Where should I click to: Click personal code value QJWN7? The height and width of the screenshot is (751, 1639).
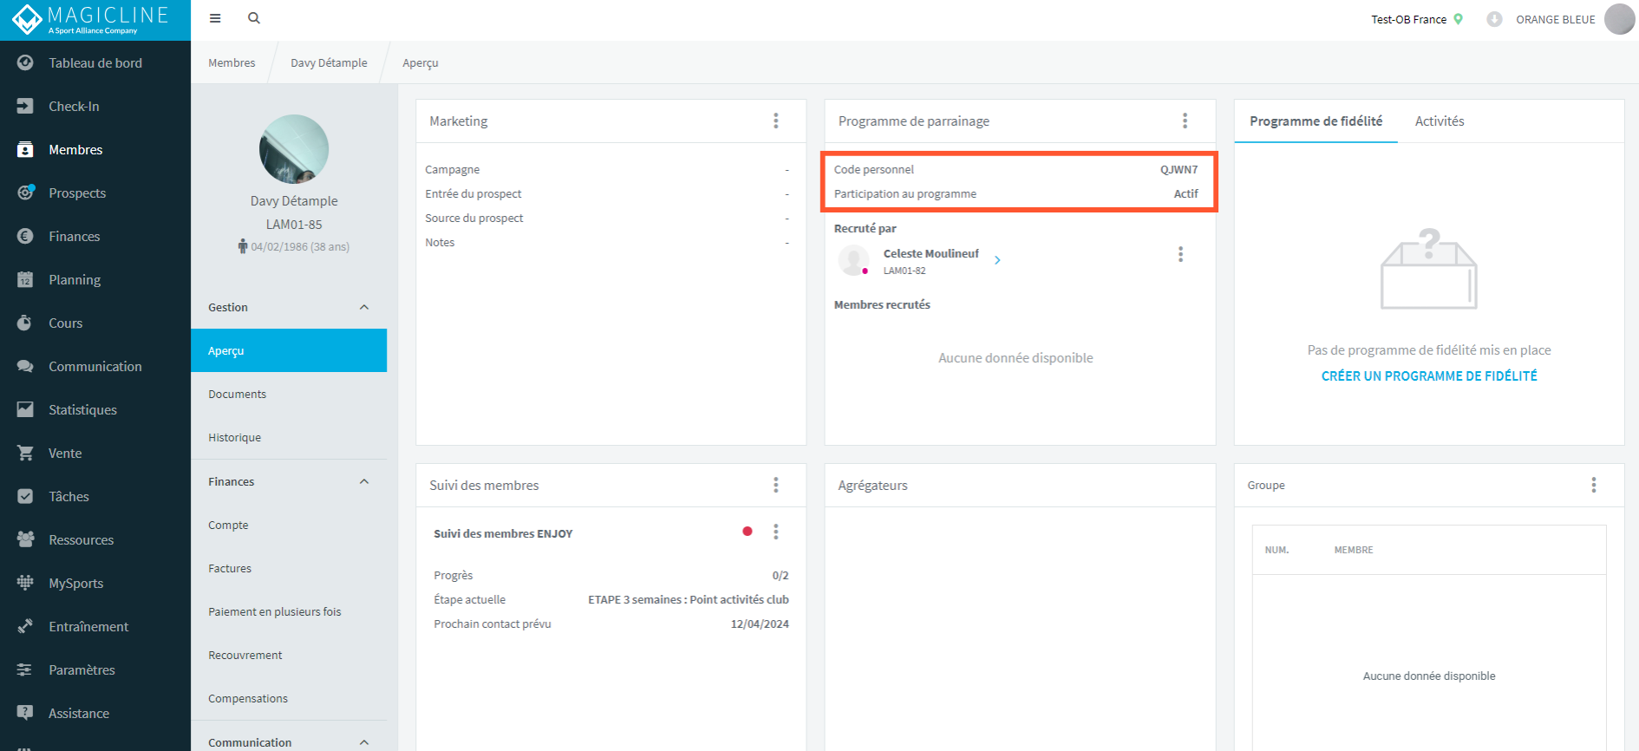point(1179,169)
